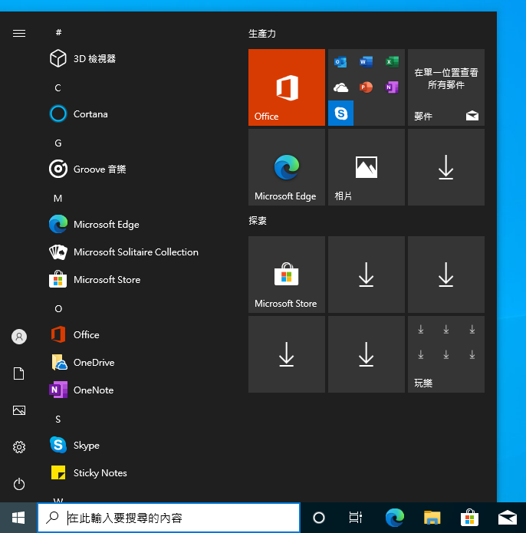Expand the Start menu hamburger navigation

[19, 33]
